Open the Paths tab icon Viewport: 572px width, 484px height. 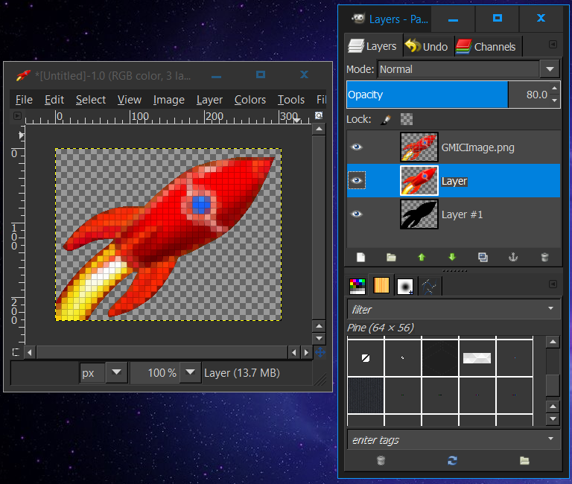click(429, 287)
